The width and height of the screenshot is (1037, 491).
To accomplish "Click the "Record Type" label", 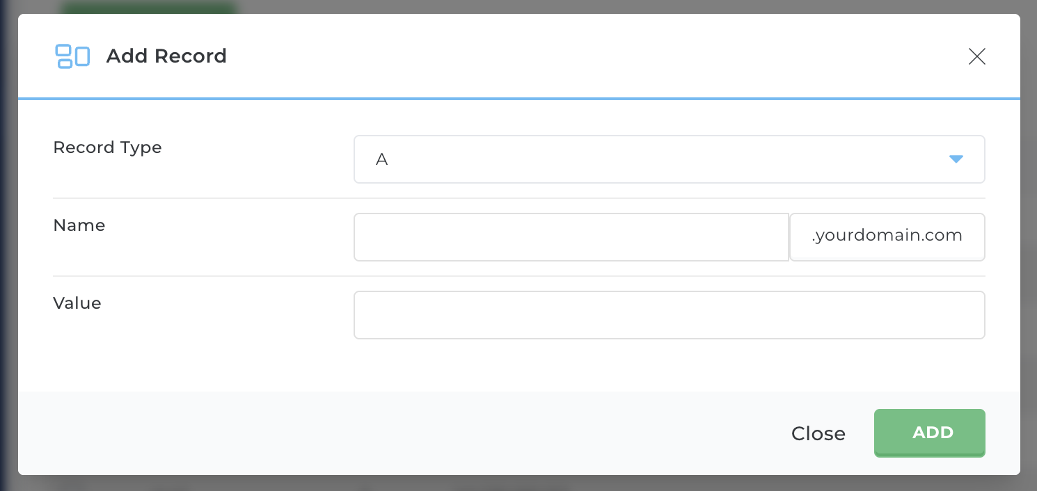I will point(107,147).
